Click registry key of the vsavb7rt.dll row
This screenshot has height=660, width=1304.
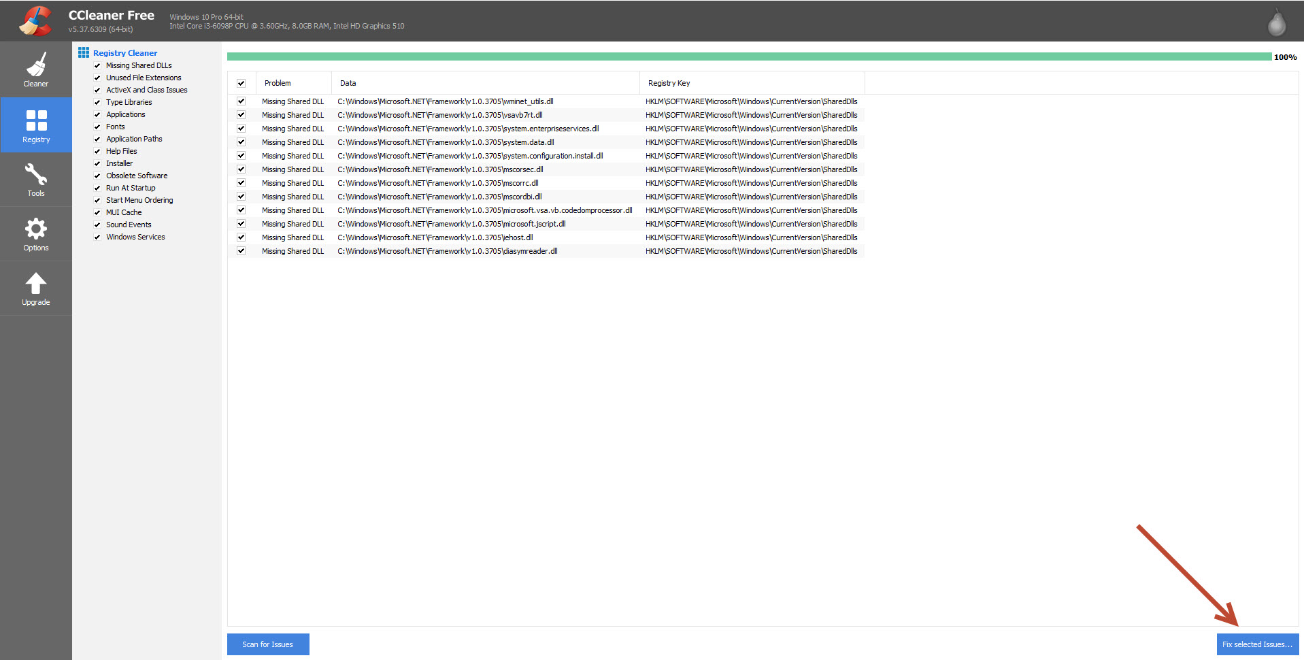pos(752,115)
